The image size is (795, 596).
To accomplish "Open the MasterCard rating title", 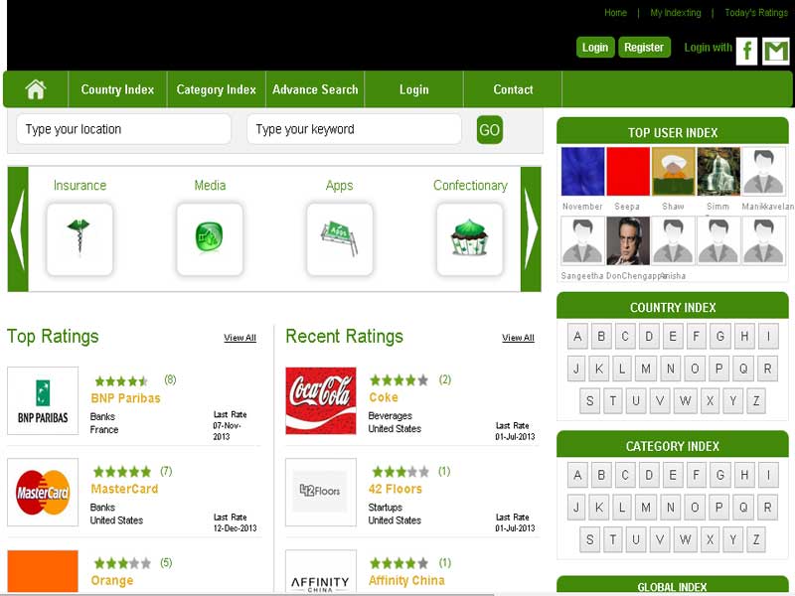I will pos(125,489).
